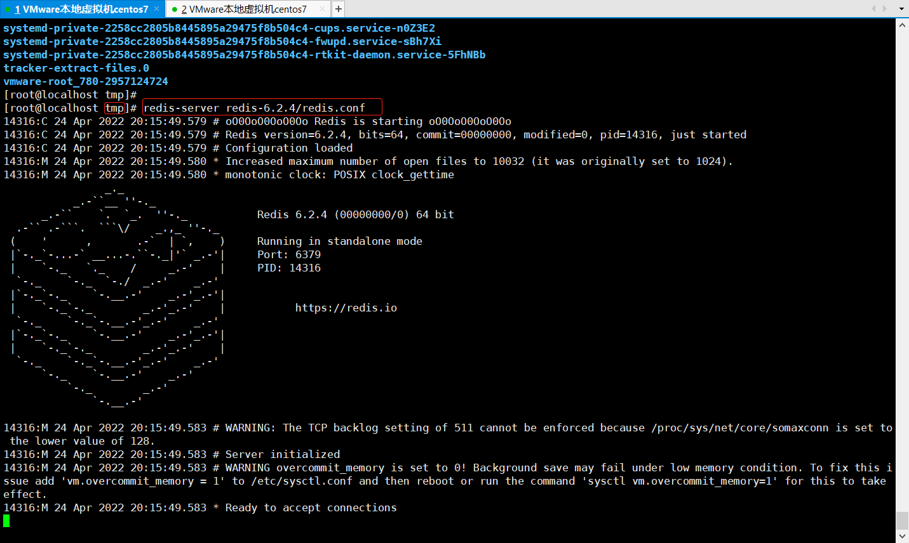
Task: Click the 'sysctl vm.overcommit_memory=1' command text
Action: pos(680,481)
